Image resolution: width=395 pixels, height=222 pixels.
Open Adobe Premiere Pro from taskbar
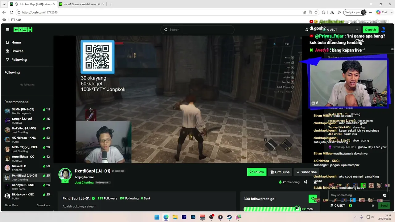pos(184,217)
